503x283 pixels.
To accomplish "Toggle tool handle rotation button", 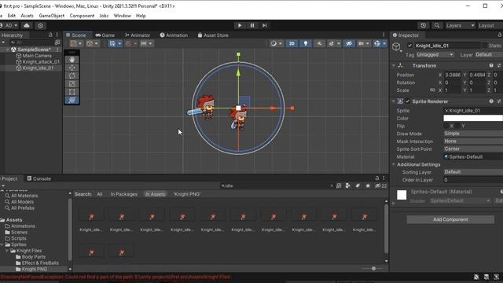I will tap(93, 44).
